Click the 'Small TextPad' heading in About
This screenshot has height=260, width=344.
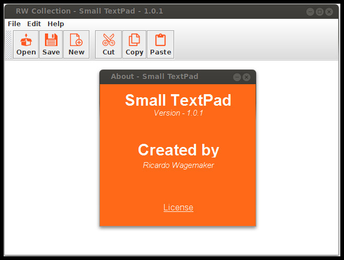178,100
